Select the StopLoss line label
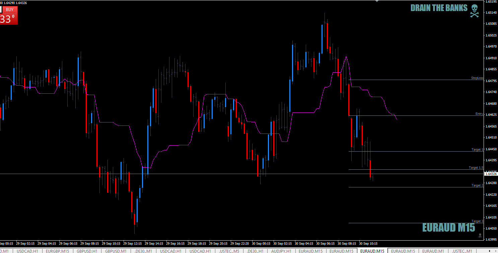Image resolution: width=498 pixels, height=253 pixels. tap(477, 78)
